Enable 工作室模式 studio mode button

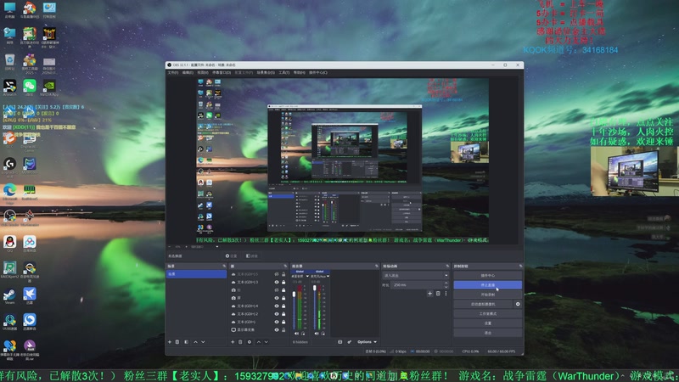[x=487, y=313]
